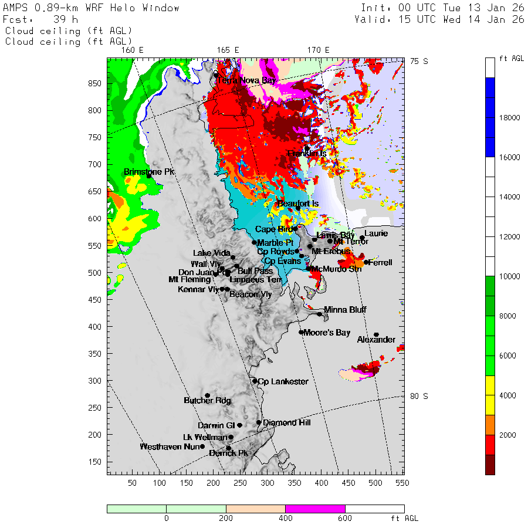The width and height of the screenshot is (528, 528).
Task: Select the Beaufort Is marker dot
Action: click(x=298, y=208)
